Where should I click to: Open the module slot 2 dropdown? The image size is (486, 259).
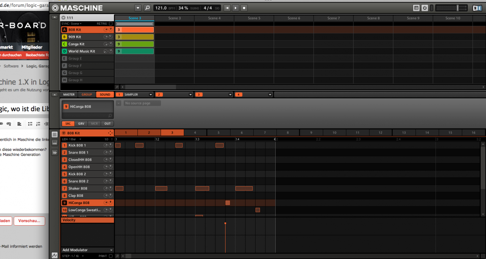point(191,94)
